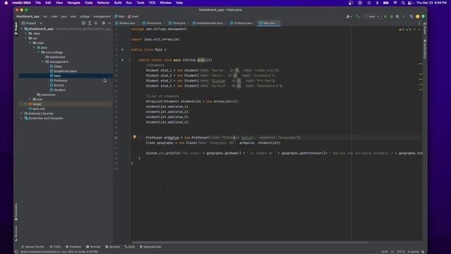451x254 pixels.
Task: Click blackboard_app in the breadcrumb bar
Action: (x=27, y=16)
